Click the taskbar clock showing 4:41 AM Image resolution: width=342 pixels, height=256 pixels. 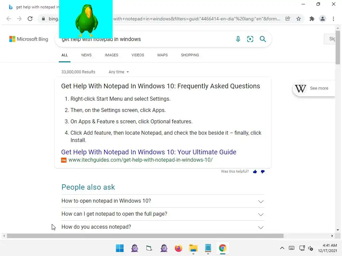coord(327,248)
